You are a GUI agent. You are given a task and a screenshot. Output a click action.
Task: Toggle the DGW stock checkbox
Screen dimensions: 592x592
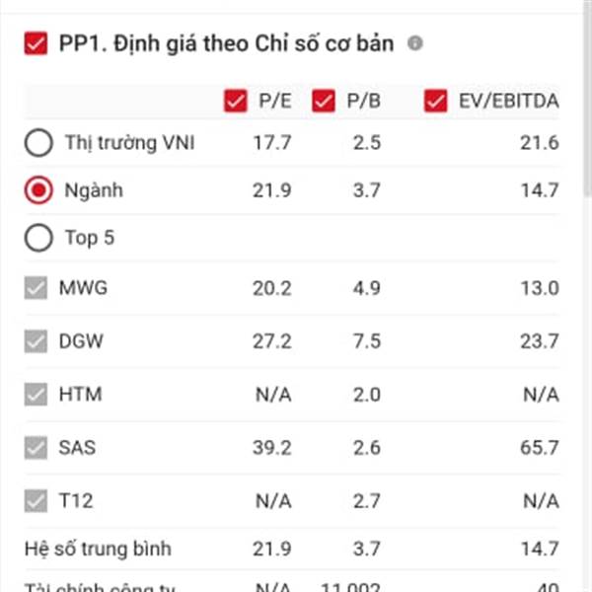[x=37, y=341]
